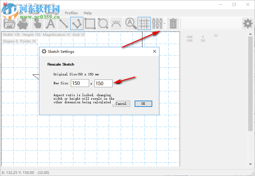Open the Settings menu
The height and width of the screenshot is (176, 255).
[52, 13]
